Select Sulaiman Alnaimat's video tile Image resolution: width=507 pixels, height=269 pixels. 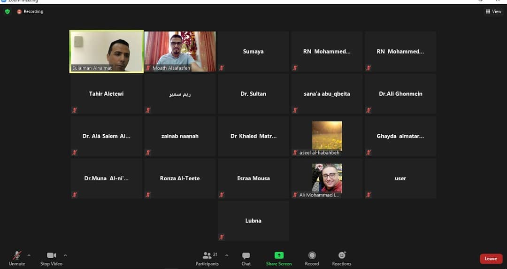pyautogui.click(x=107, y=51)
